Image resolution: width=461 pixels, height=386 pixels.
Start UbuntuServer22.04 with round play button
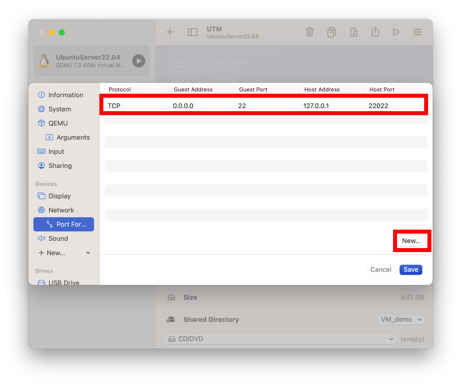pos(139,61)
